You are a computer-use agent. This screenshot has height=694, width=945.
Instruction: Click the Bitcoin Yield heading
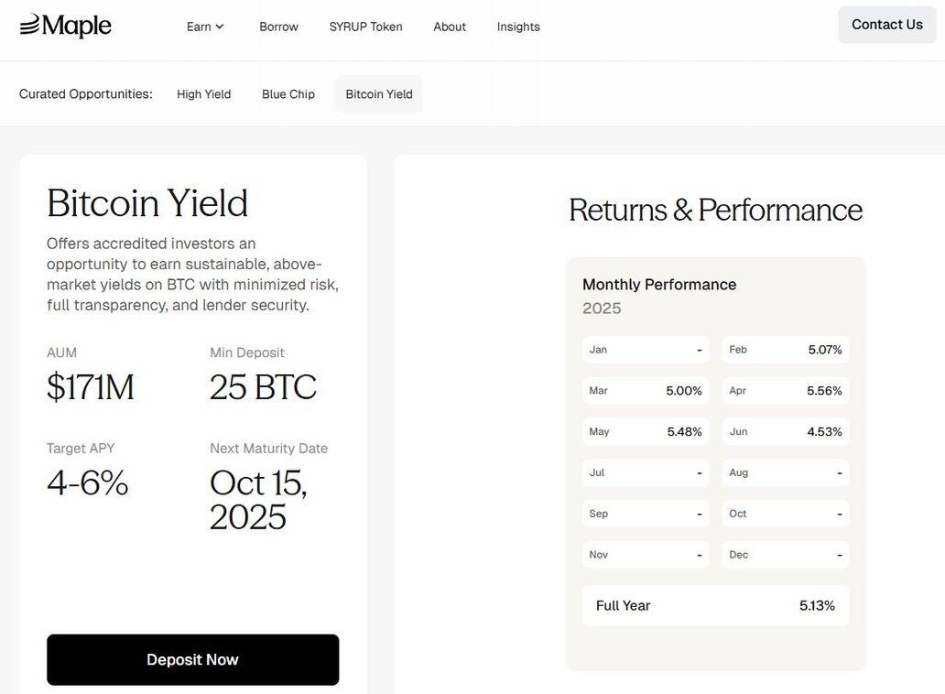[x=147, y=203]
